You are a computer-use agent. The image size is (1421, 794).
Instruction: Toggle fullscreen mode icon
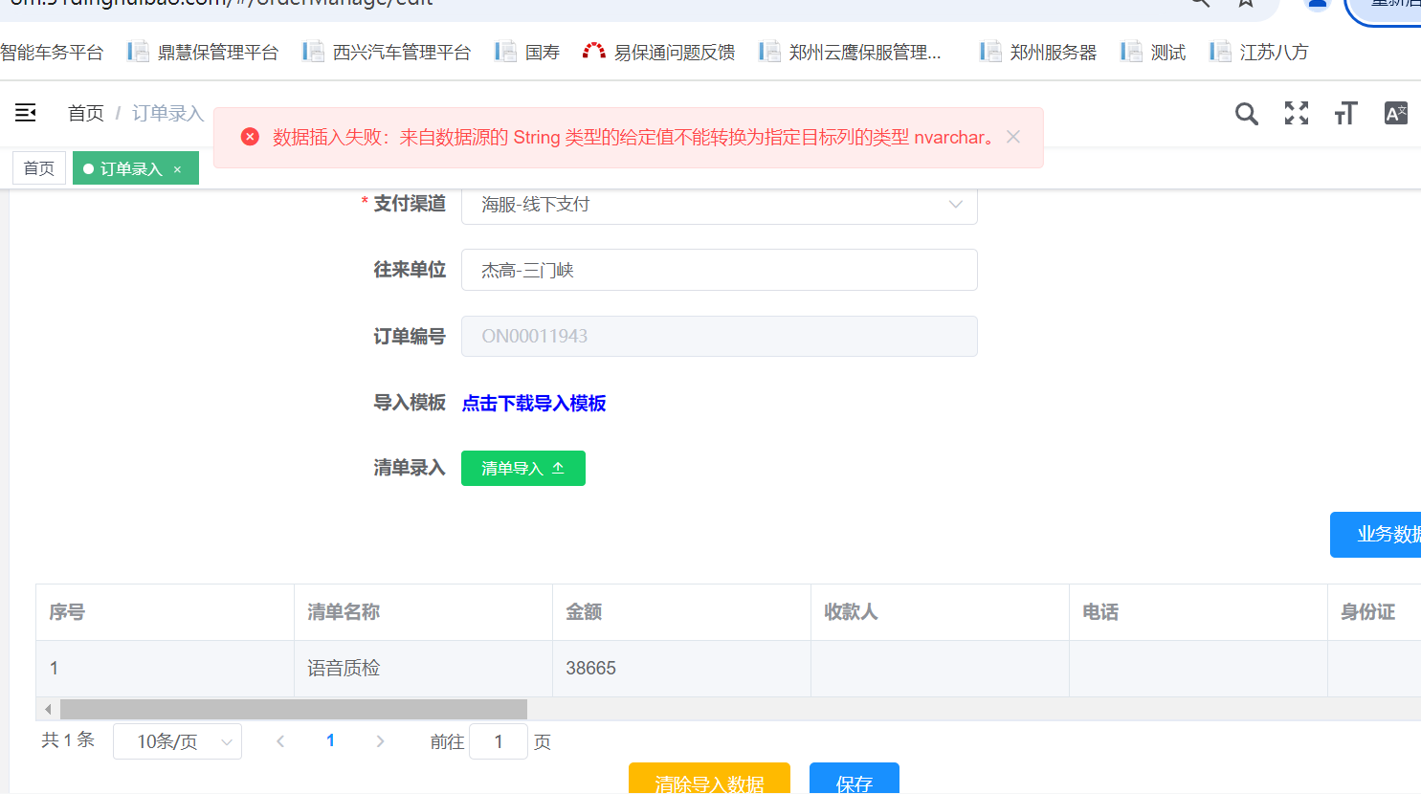(1296, 114)
